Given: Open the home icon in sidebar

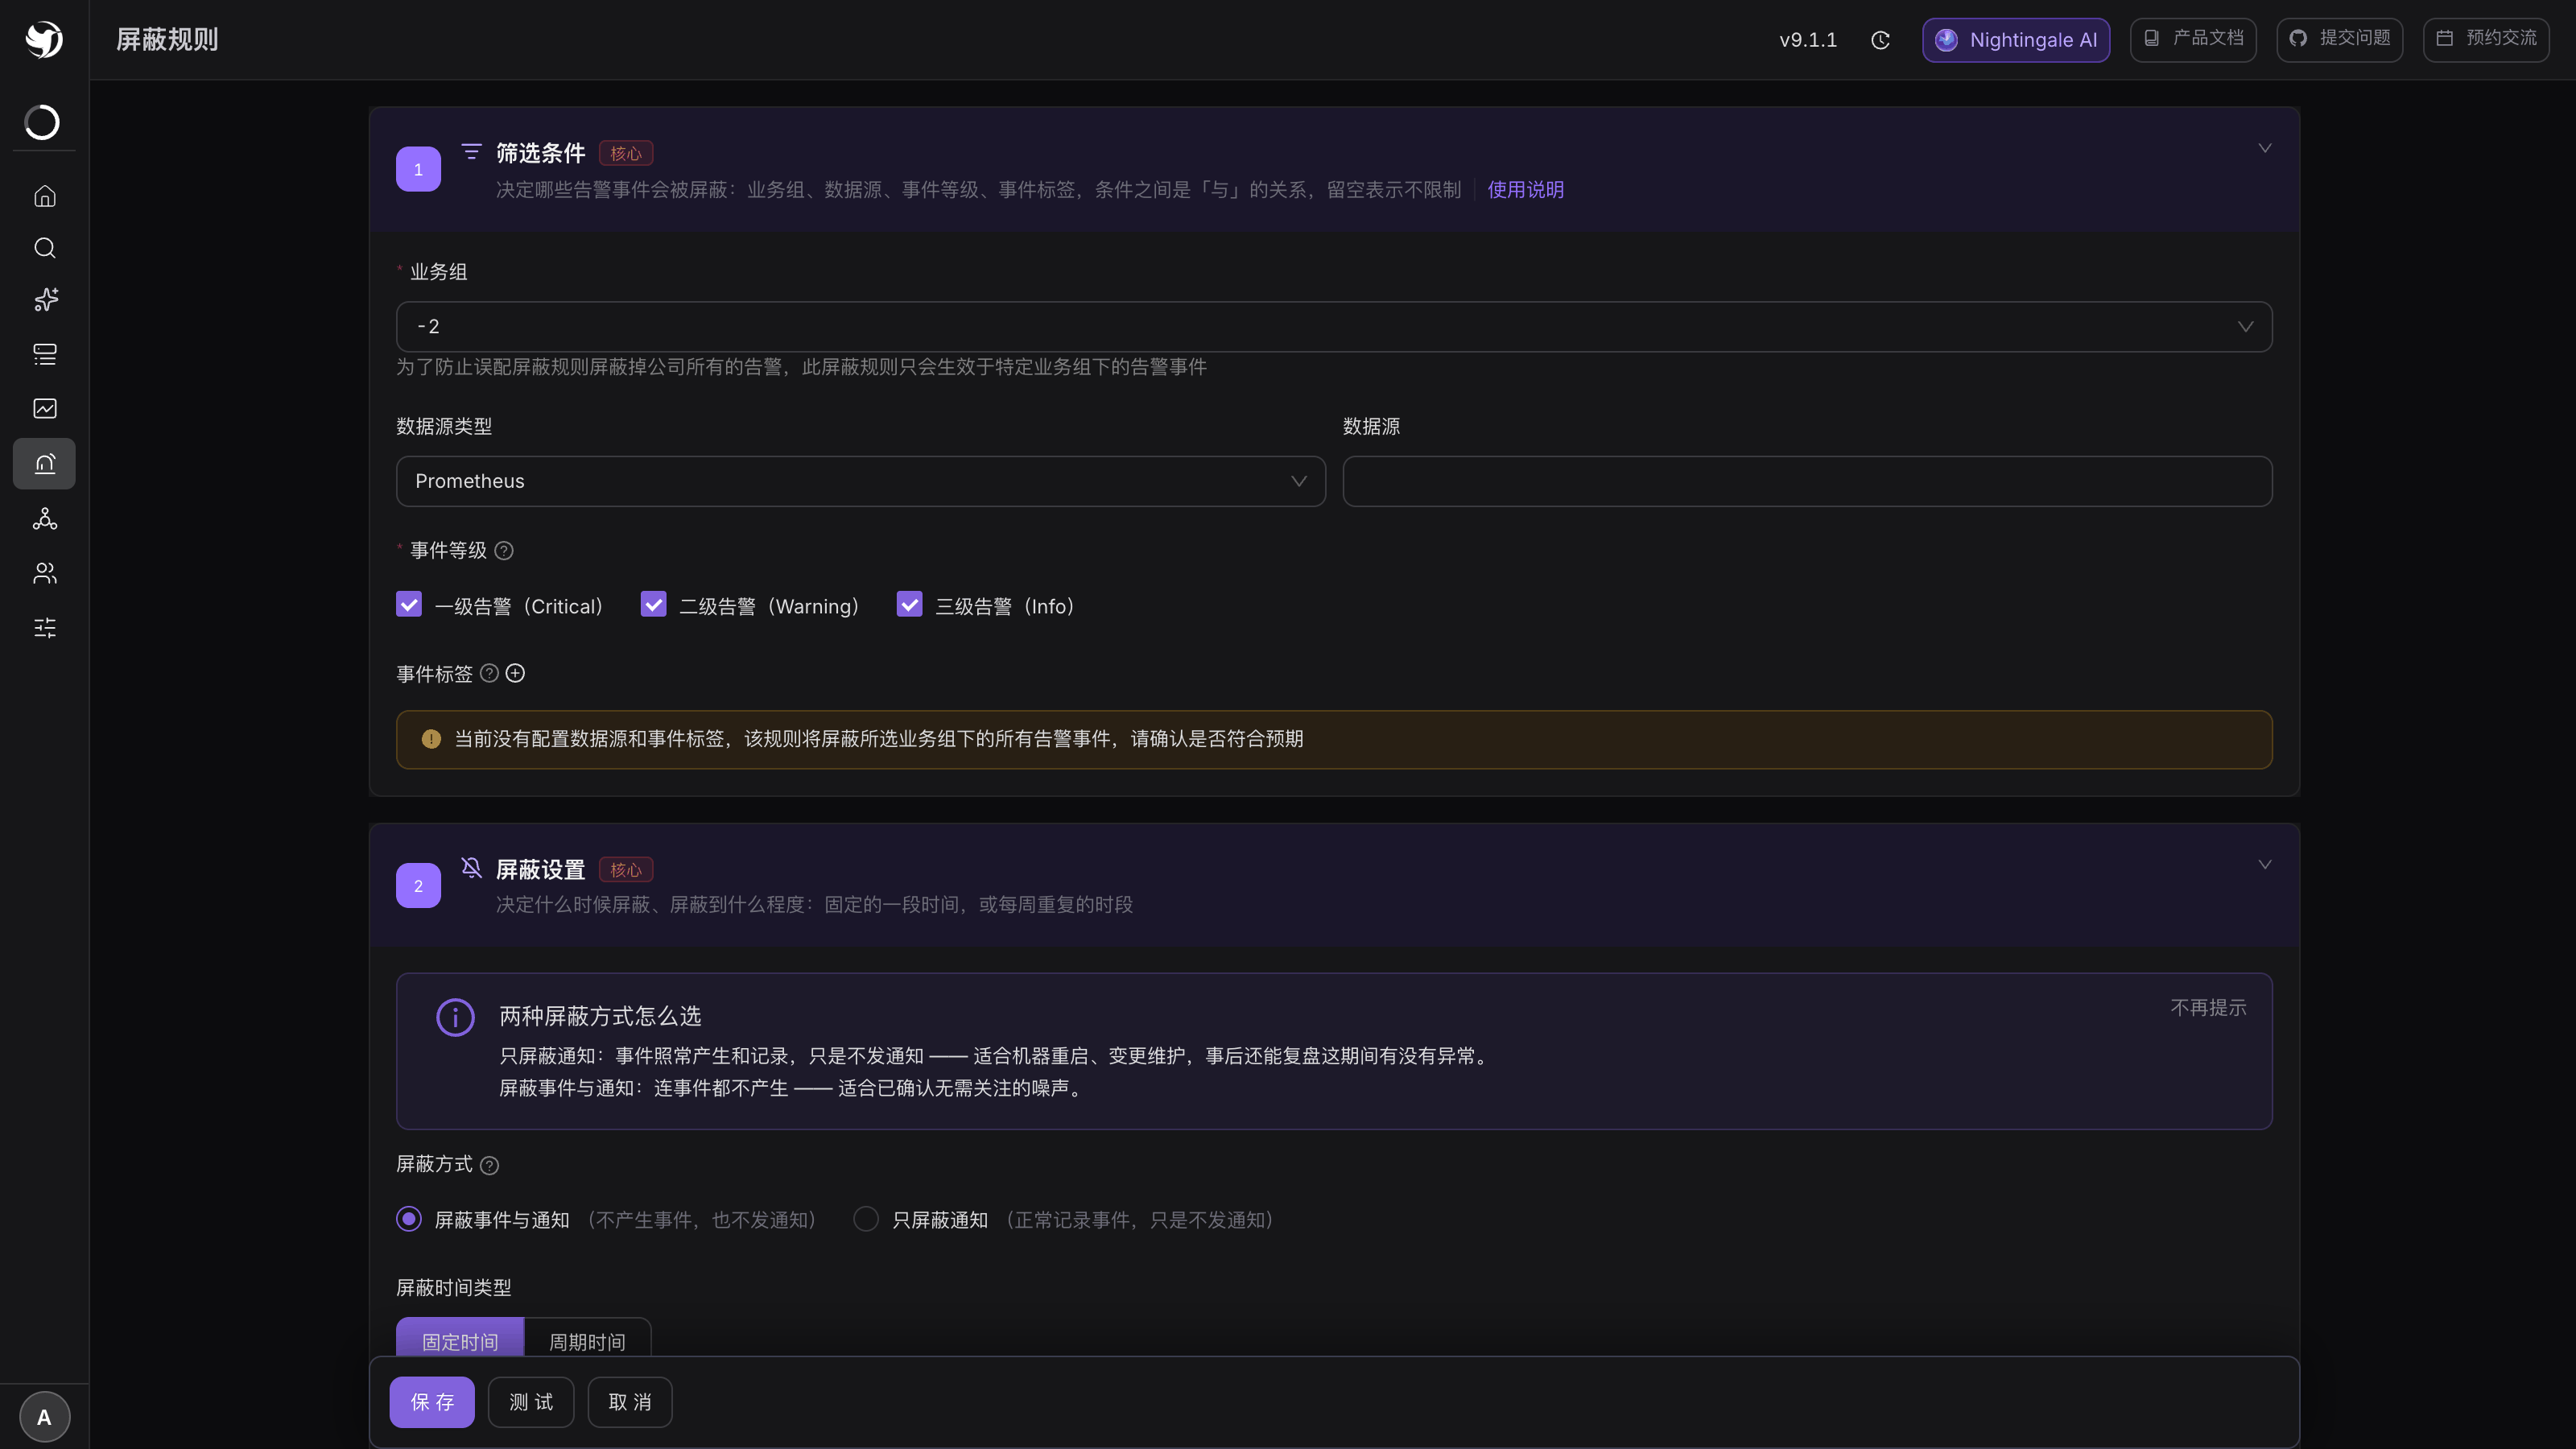Looking at the screenshot, I should pos(45,196).
